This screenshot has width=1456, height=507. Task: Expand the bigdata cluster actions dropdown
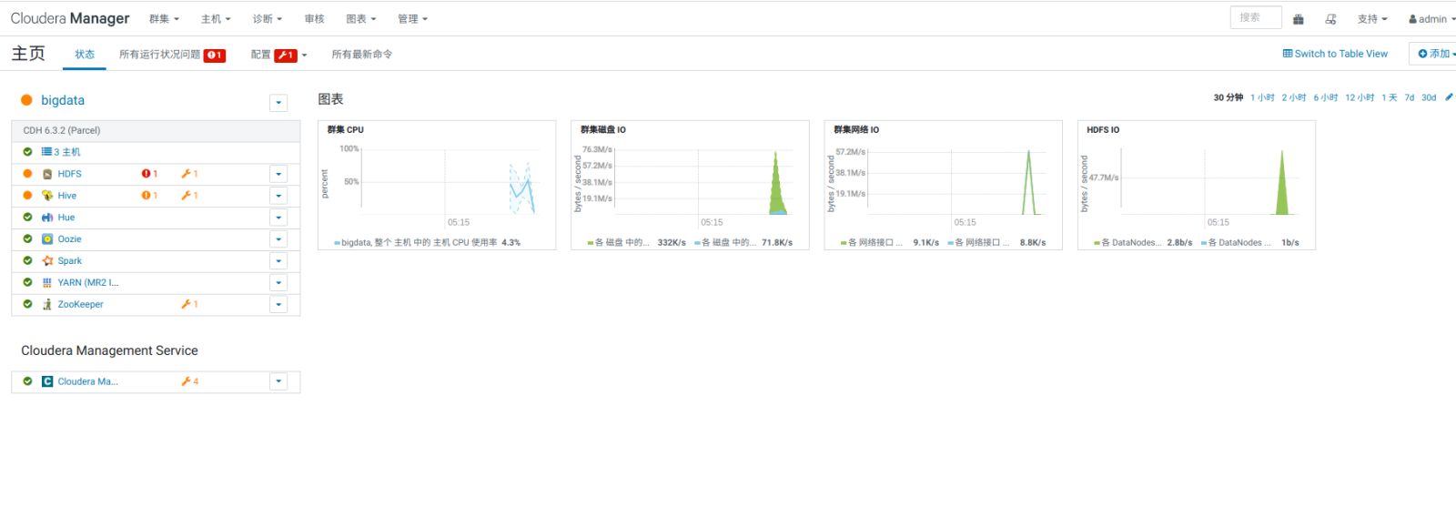pos(278,103)
